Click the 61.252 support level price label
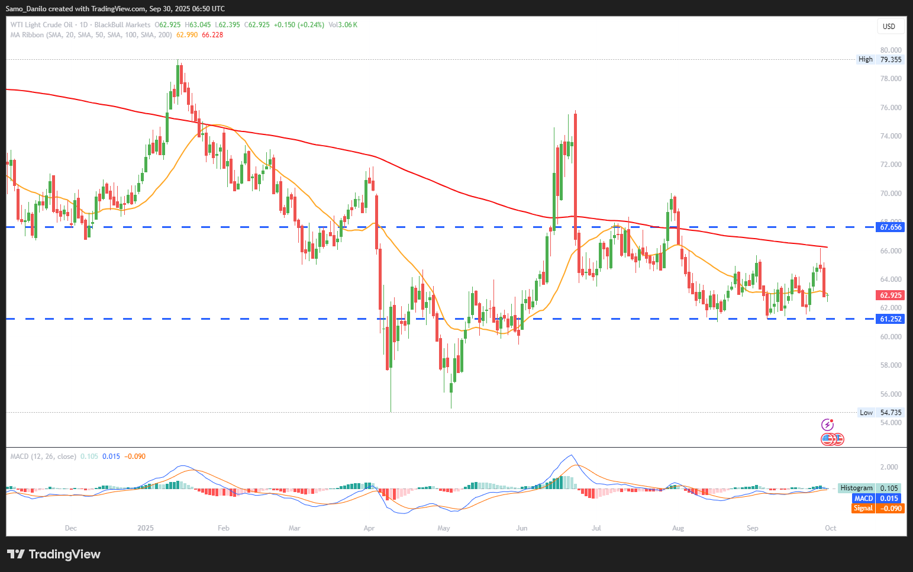The width and height of the screenshot is (913, 572). click(891, 319)
